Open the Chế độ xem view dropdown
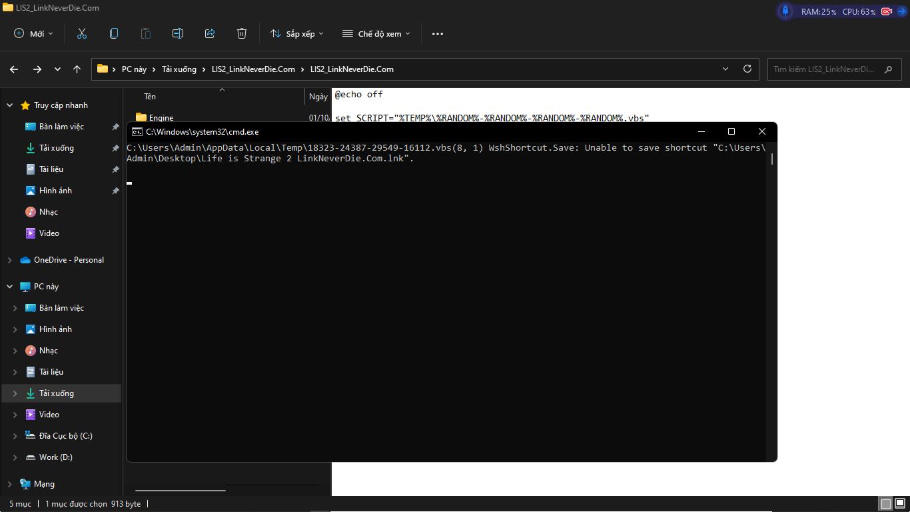The height and width of the screenshot is (512, 910). (376, 33)
